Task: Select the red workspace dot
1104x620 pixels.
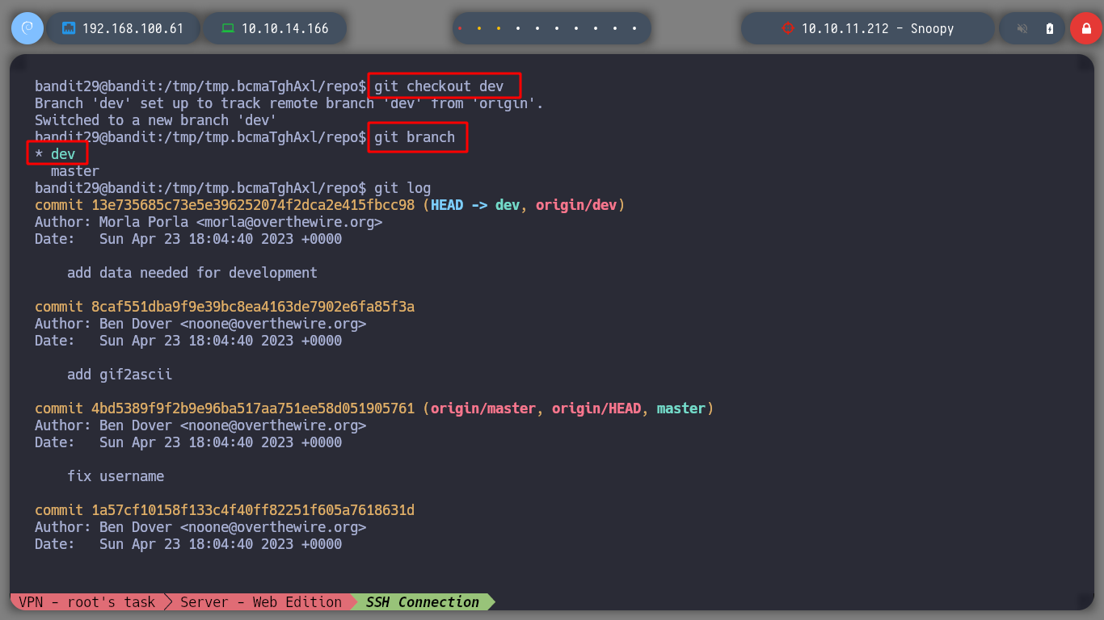Action: pyautogui.click(x=460, y=28)
